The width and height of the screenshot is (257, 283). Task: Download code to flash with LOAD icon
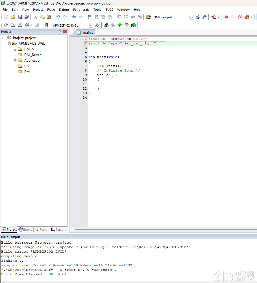pos(46,25)
